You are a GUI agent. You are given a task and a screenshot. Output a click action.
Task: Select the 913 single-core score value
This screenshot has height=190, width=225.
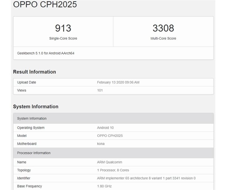[x=63, y=28]
